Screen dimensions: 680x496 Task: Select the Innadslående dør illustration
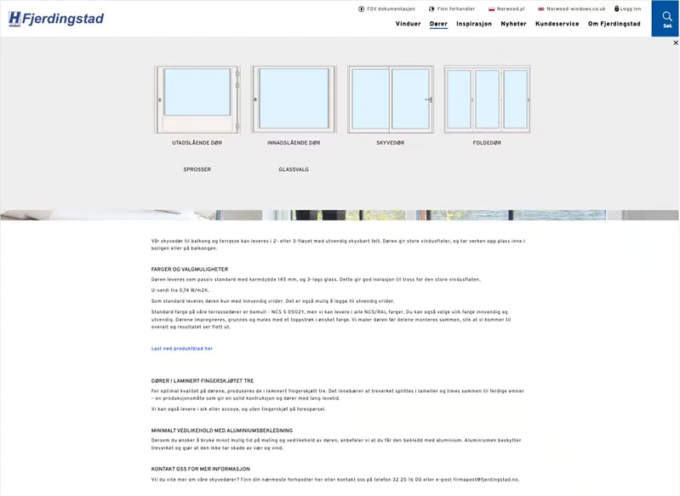(294, 100)
